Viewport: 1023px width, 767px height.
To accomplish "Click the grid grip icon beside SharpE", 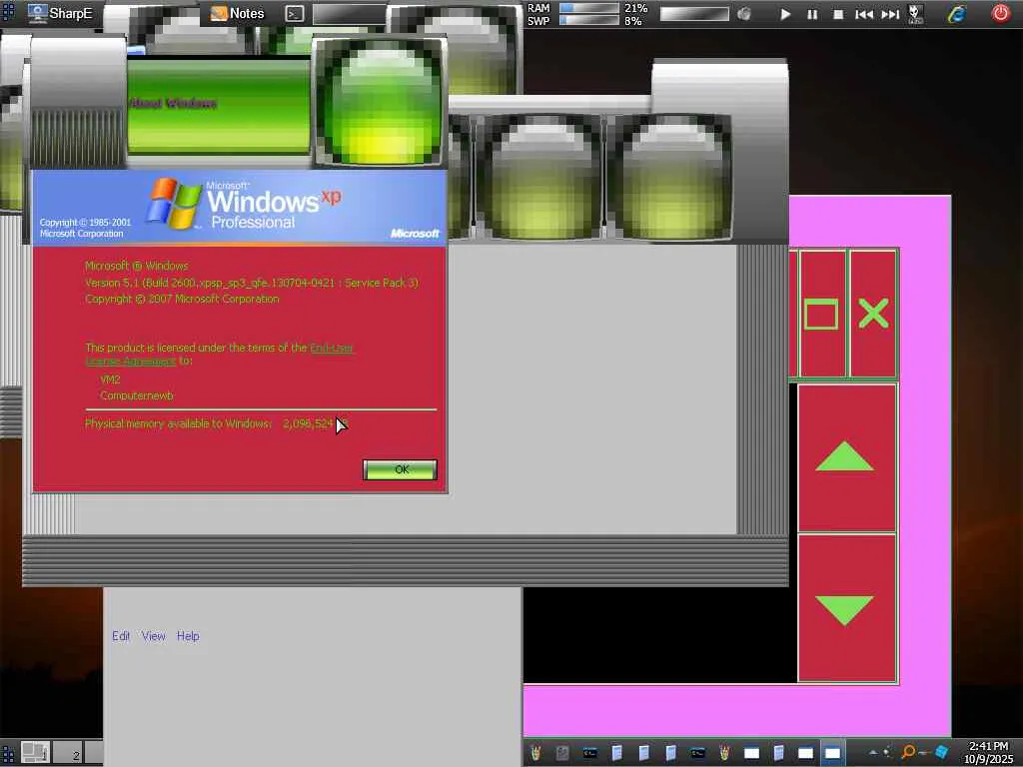I will point(8,12).
